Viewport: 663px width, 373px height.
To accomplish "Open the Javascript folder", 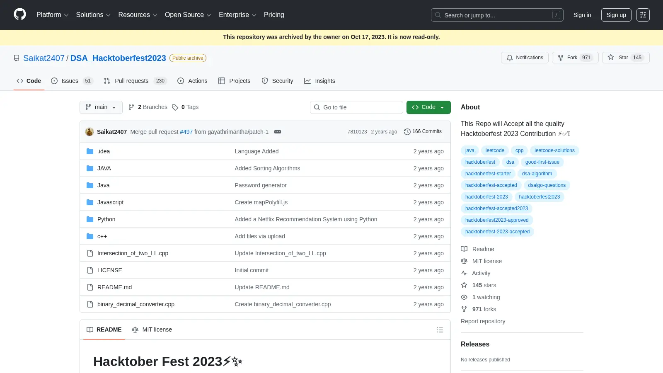I will pyautogui.click(x=110, y=202).
